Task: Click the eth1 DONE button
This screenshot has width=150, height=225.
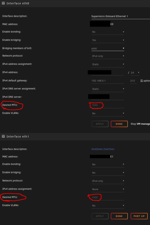Action: coord(119,216)
